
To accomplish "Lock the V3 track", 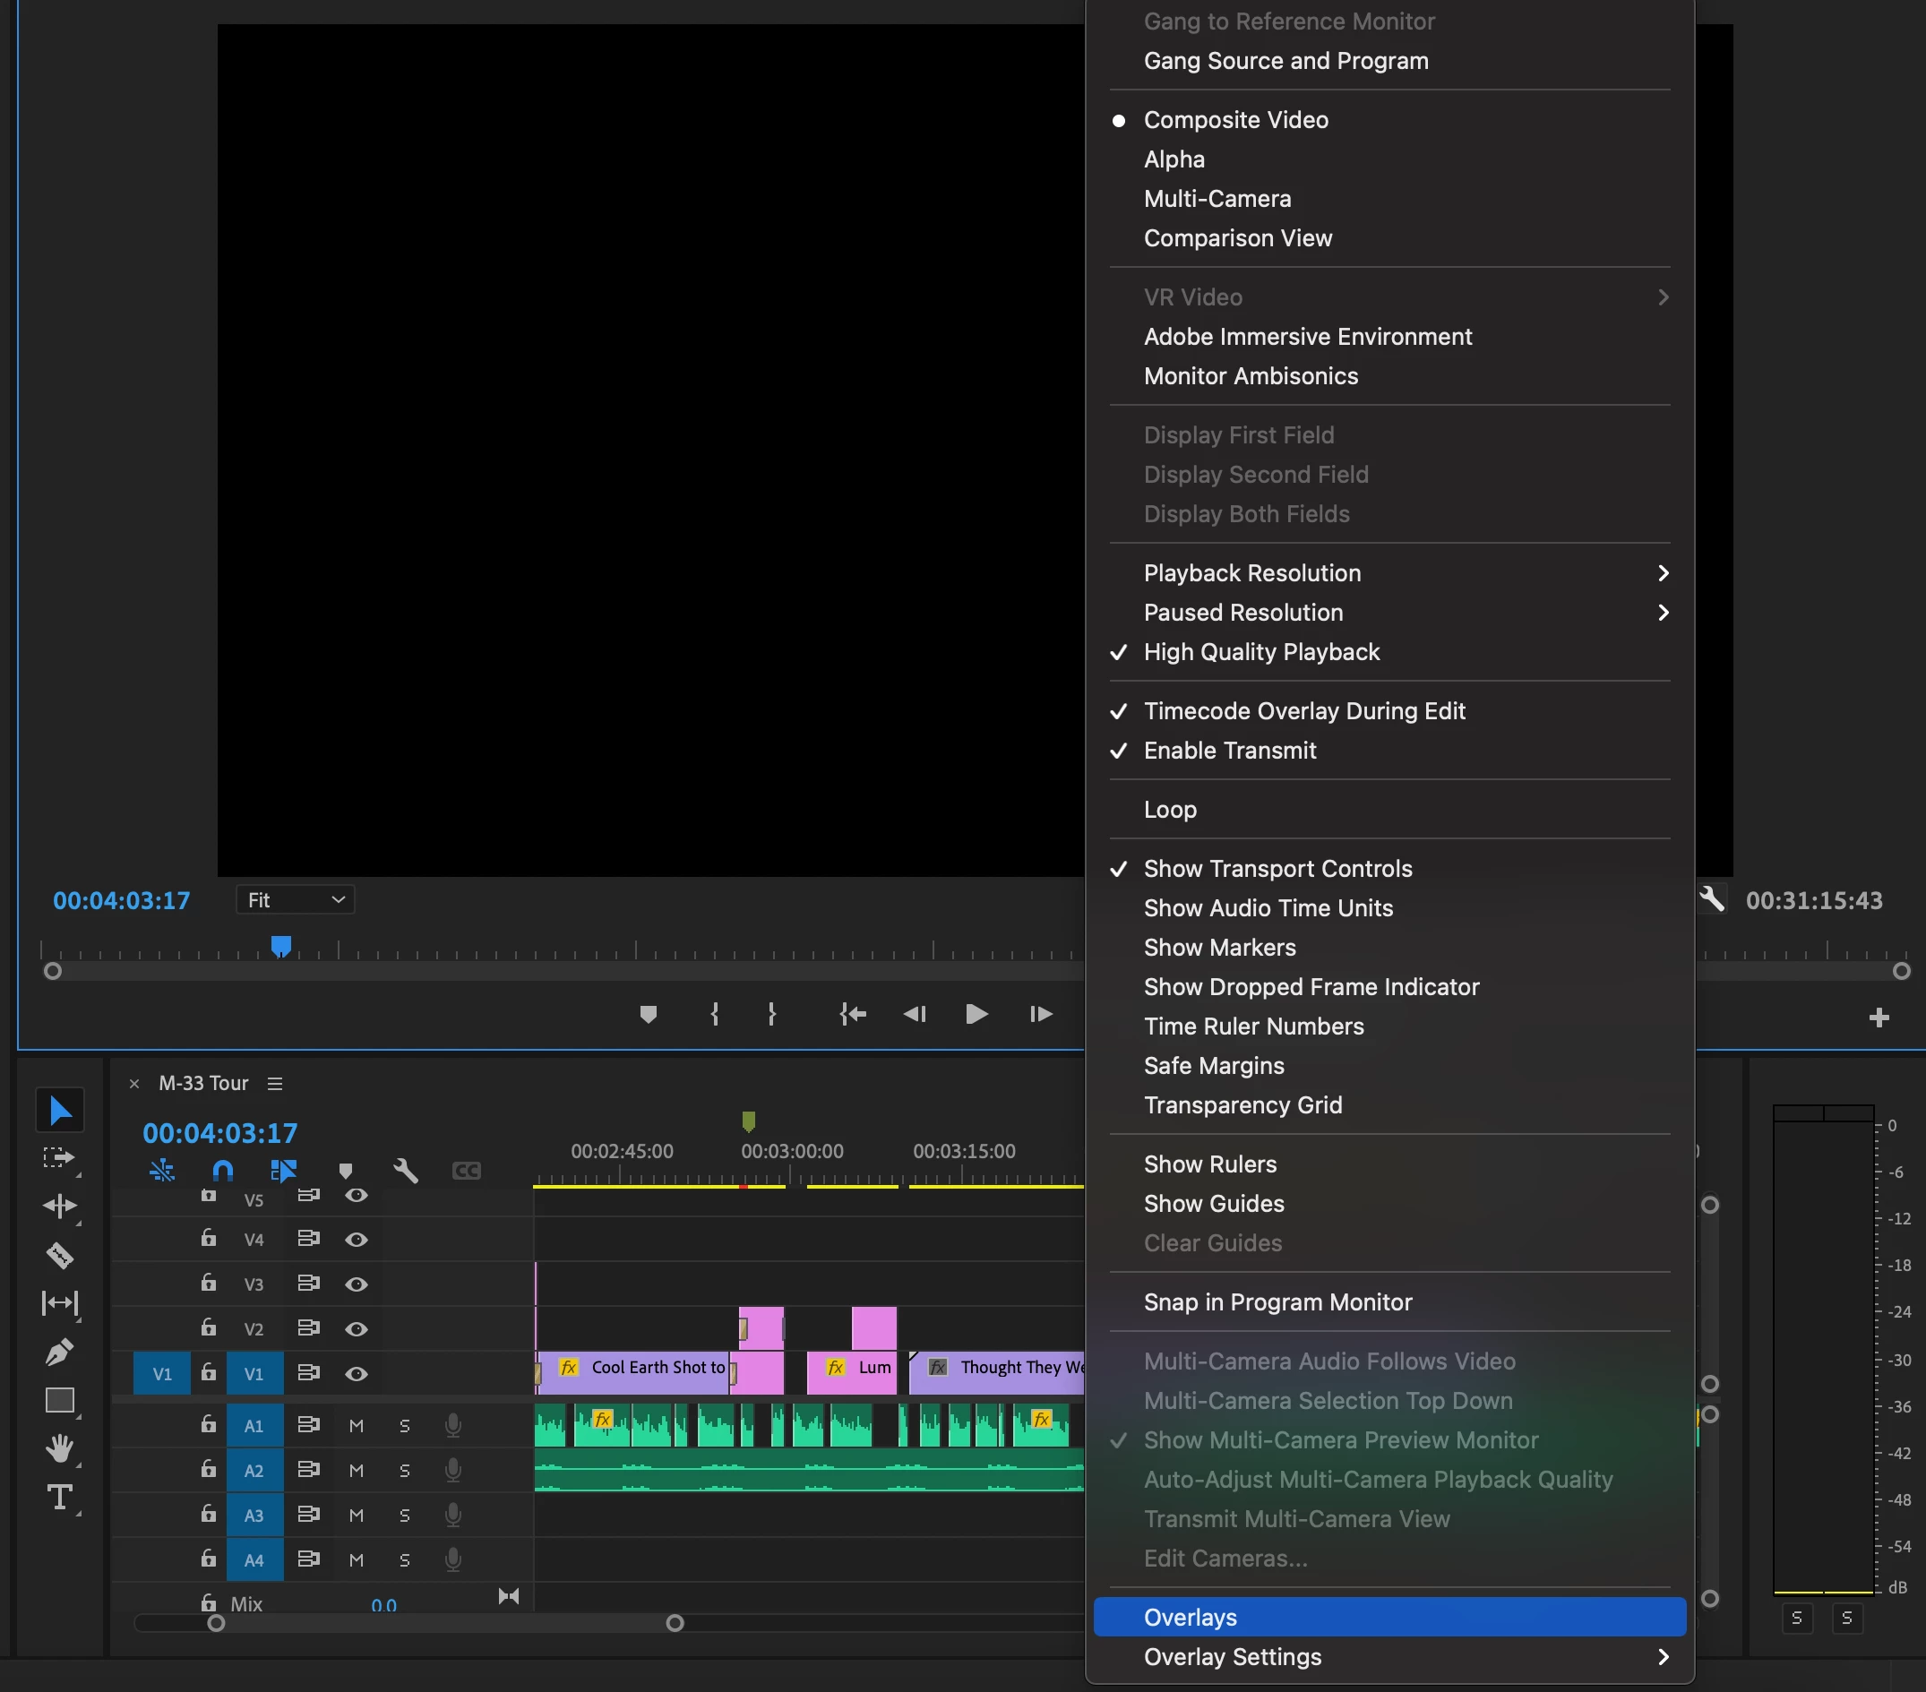I will click(208, 1284).
